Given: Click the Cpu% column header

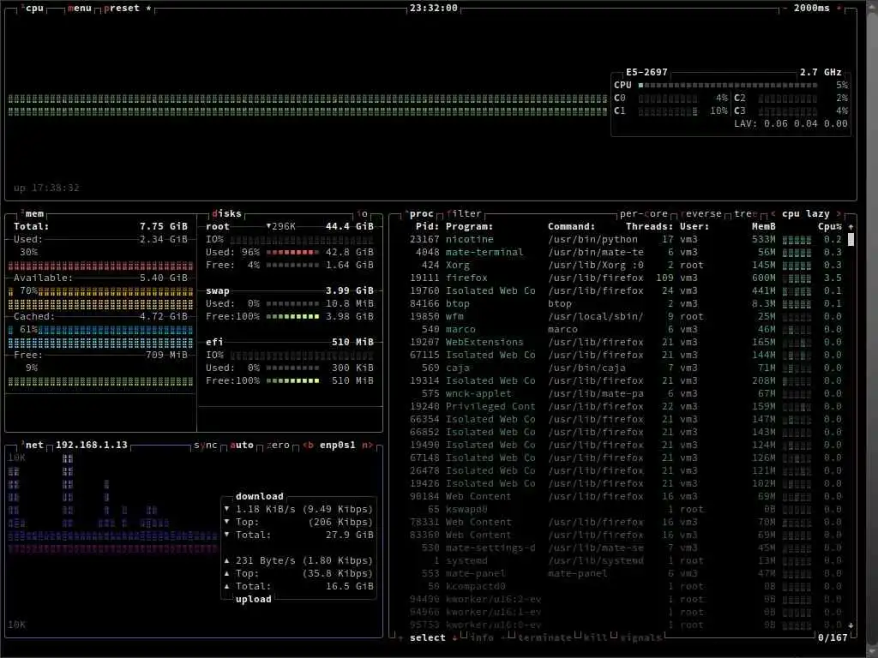Looking at the screenshot, I should [x=830, y=226].
